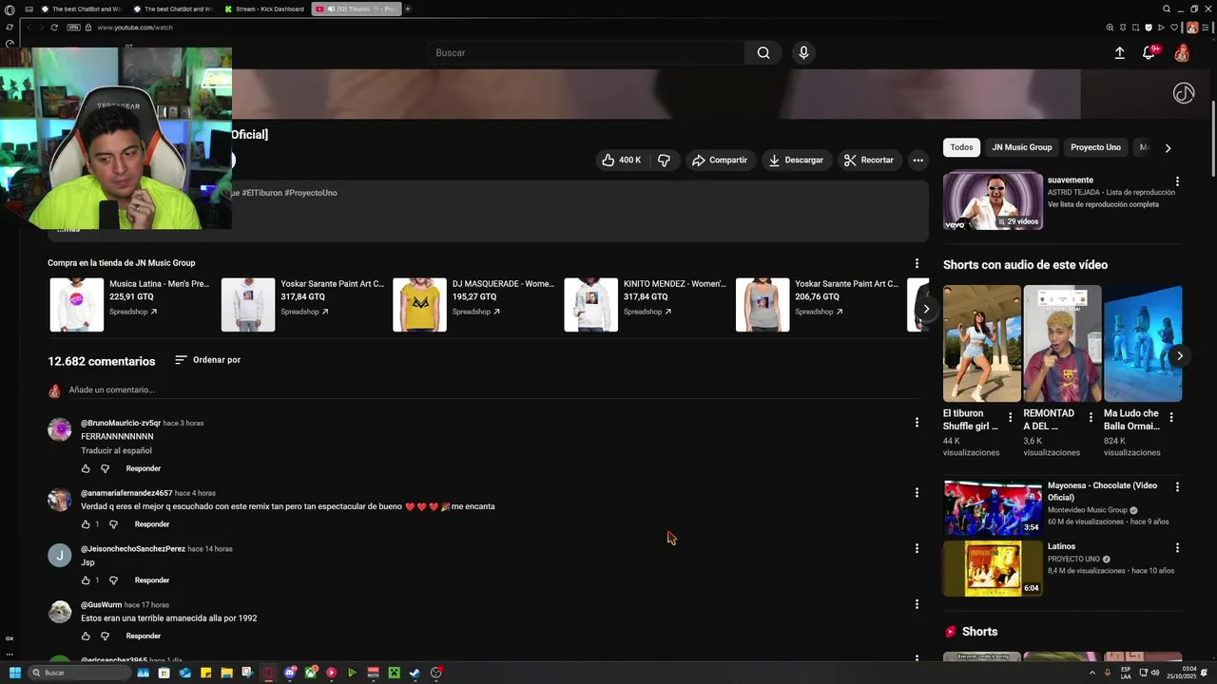Like BrunoMauricio-zv5qr's comment

[x=86, y=468]
